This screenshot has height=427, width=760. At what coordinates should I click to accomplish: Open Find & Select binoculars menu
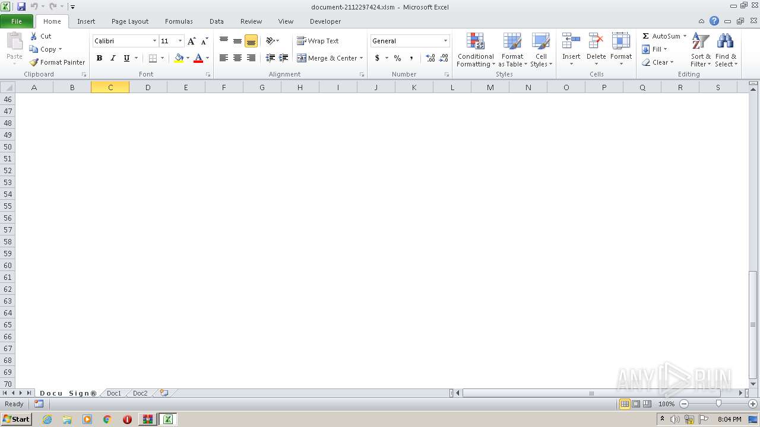pos(726,50)
